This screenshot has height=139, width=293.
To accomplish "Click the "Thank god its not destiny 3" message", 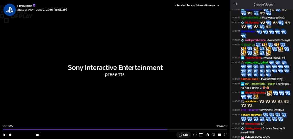I will point(265,86).
